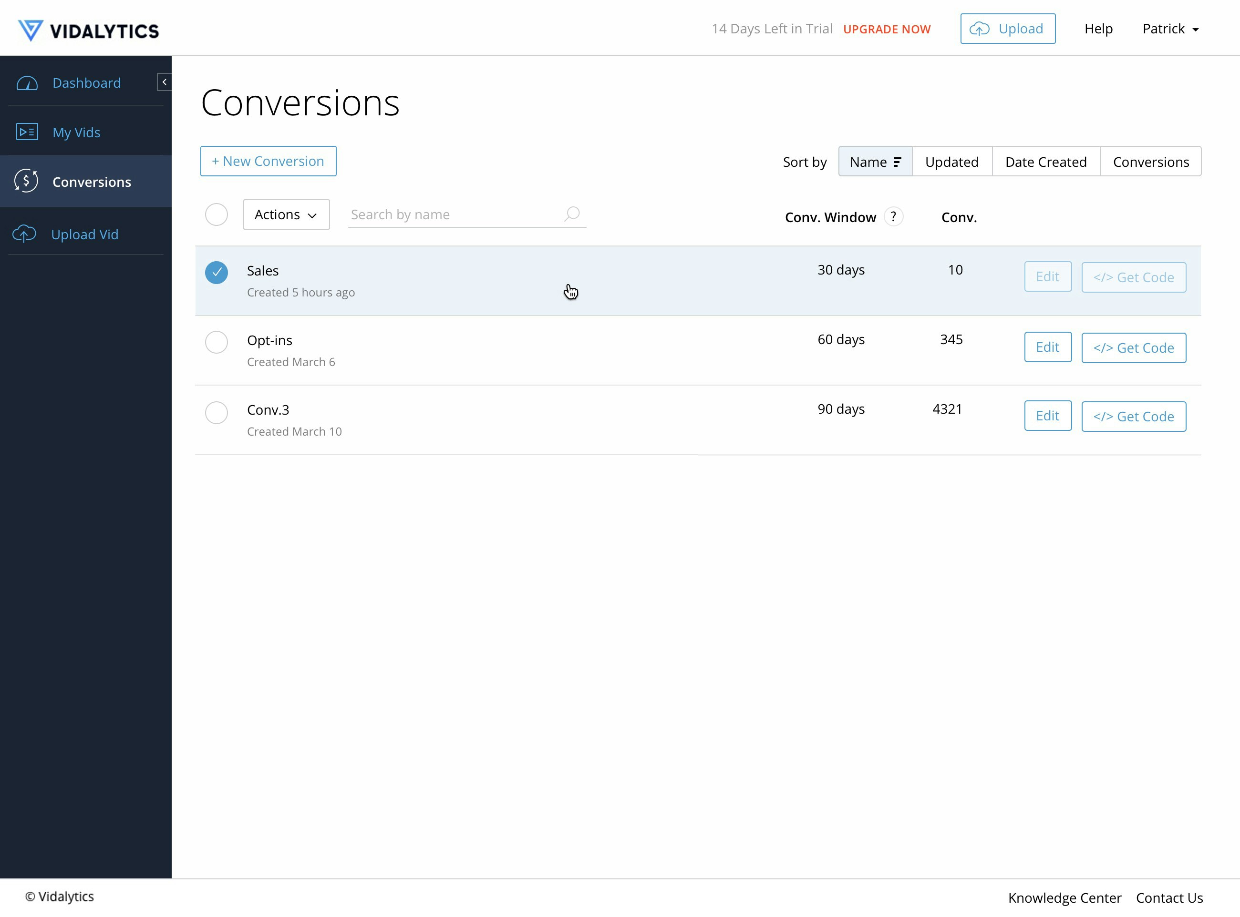
Task: Select the Conv.3 conversion checkbox
Action: [x=216, y=412]
